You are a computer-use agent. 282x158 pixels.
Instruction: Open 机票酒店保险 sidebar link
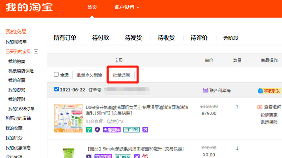[21, 71]
